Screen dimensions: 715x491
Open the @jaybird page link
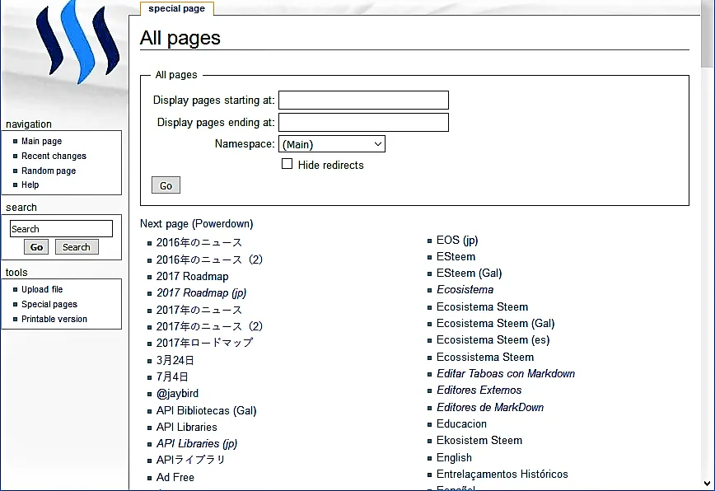177,394
